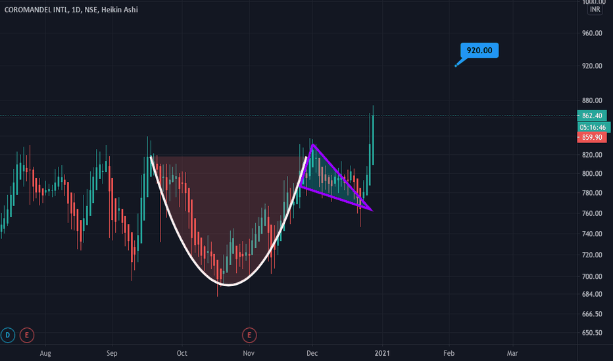Screen dimensions: 613x361
Task: Click the 862.40 current price label
Action: (x=592, y=116)
